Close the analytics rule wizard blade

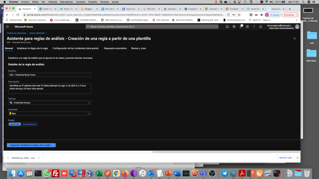(x=294, y=38)
